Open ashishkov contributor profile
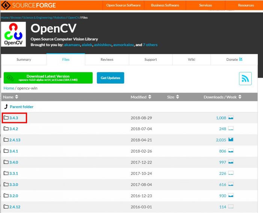The height and width of the screenshot is (213, 263). click(x=103, y=45)
